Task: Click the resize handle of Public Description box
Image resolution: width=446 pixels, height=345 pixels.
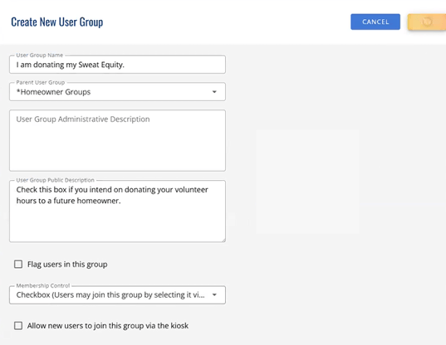Action: (x=223, y=241)
